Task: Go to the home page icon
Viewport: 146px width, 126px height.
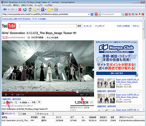Action: click(x=30, y=9)
